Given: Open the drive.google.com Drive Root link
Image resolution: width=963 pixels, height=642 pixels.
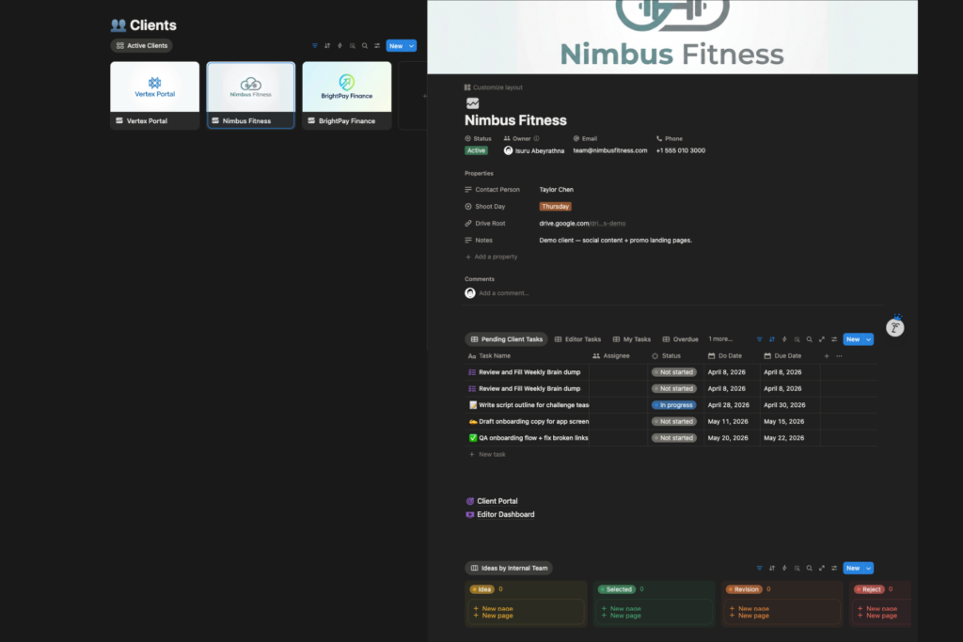Looking at the screenshot, I should pos(582,224).
